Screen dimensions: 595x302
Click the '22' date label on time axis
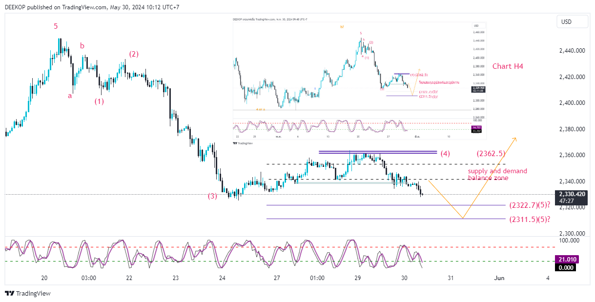[x=129, y=278]
